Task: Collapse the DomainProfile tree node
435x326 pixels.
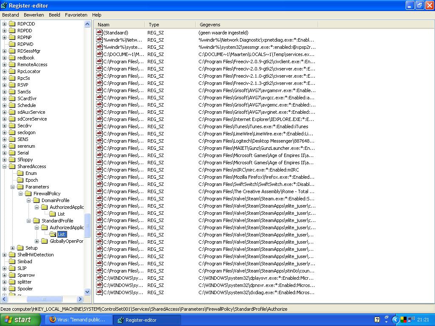Action: click(28, 200)
